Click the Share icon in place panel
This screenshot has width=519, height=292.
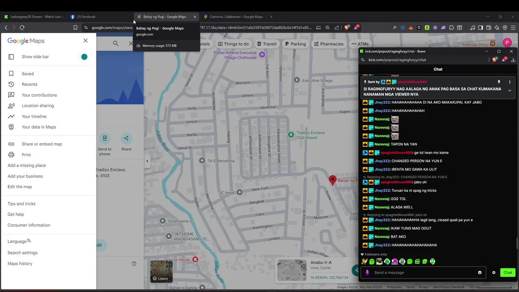(126, 138)
